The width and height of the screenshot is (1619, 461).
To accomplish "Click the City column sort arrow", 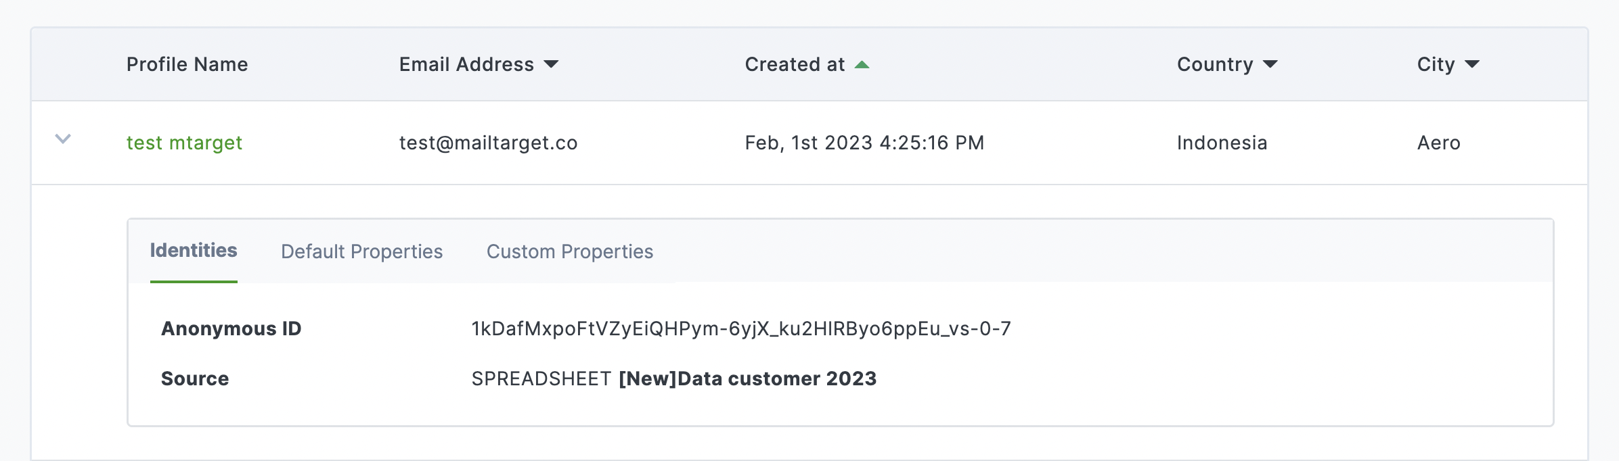I will coord(1472,64).
